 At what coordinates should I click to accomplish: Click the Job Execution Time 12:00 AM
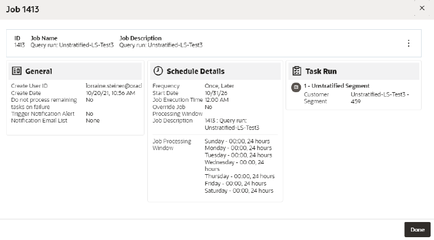coord(216,100)
